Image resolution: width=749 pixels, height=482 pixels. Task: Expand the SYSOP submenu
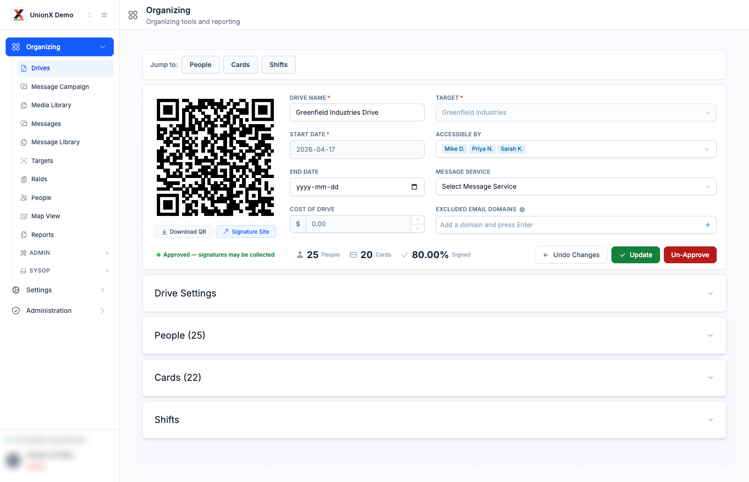pos(66,271)
